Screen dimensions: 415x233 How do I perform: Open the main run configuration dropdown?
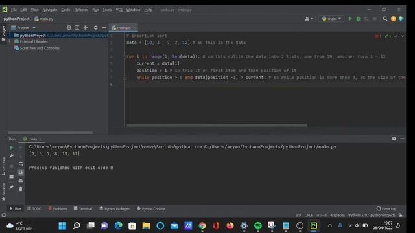click(x=331, y=19)
